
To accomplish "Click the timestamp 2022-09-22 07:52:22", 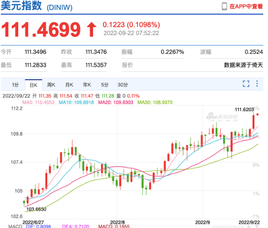I will (x=131, y=33).
